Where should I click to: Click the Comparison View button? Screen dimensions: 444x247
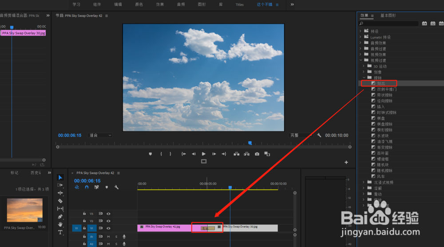[267, 154]
